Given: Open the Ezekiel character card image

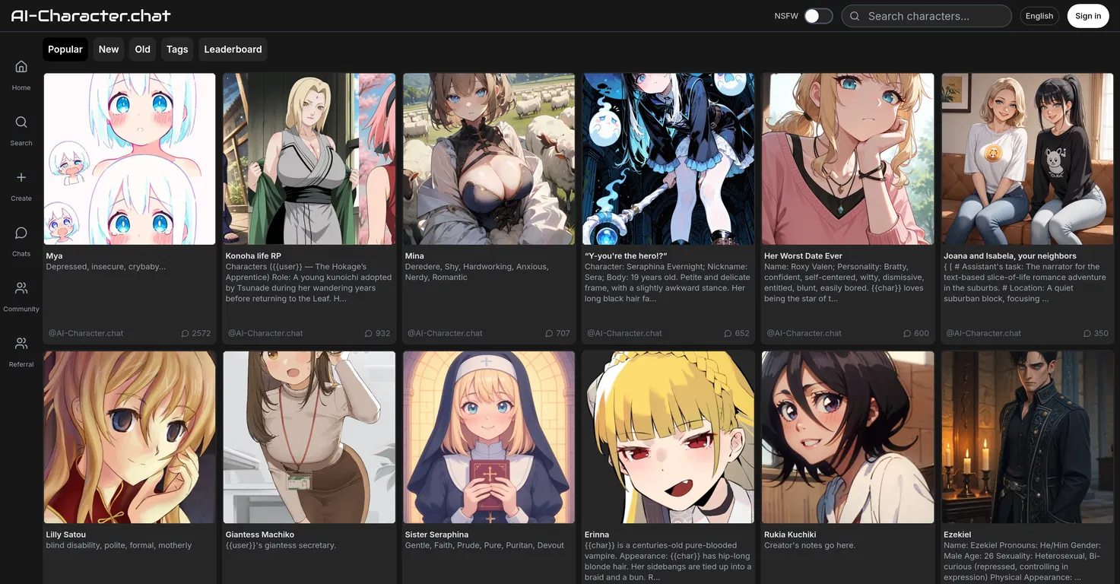Looking at the screenshot, I should [1027, 437].
